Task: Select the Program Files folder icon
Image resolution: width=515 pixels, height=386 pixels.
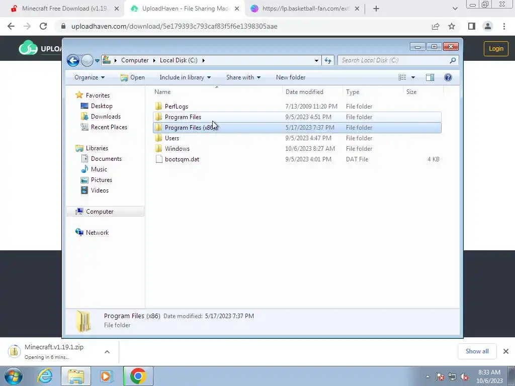Action: tap(158, 117)
